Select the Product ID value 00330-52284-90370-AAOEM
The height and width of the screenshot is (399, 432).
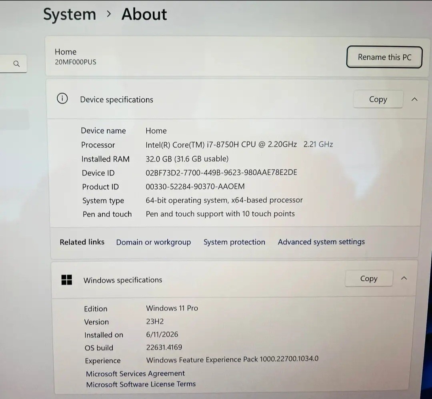195,186
